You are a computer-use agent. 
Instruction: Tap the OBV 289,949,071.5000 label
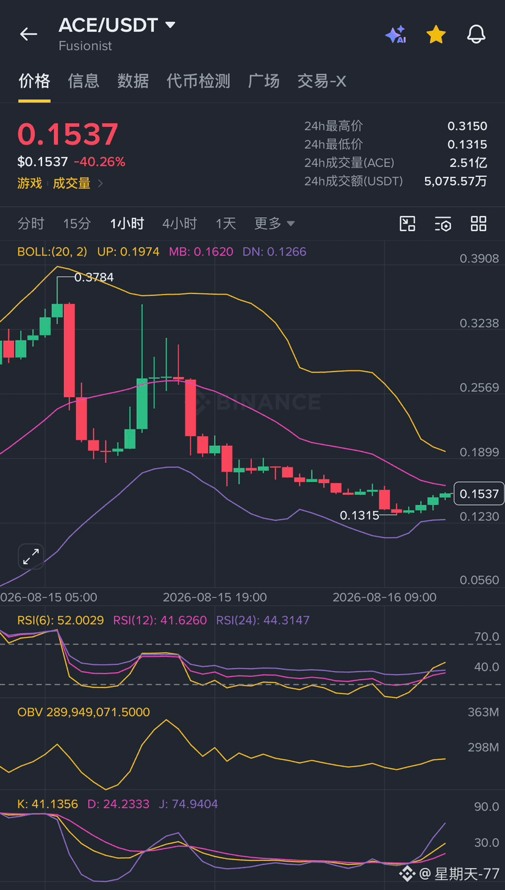point(84,712)
